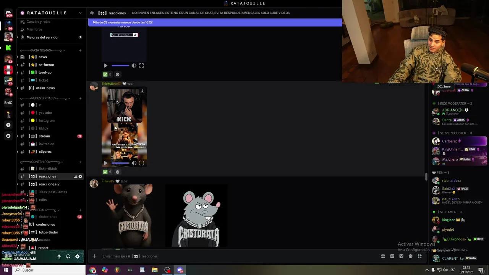Open the se-fueron channel

click(x=51, y=65)
